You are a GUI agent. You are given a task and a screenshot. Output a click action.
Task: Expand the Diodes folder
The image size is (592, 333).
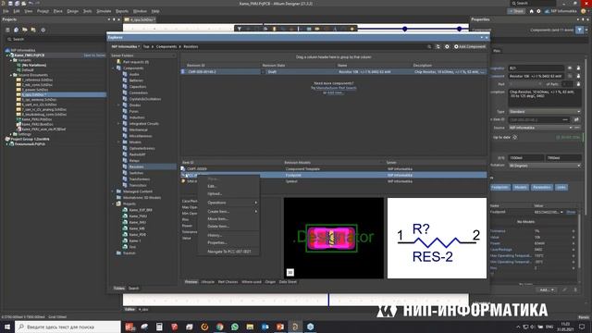click(118, 105)
